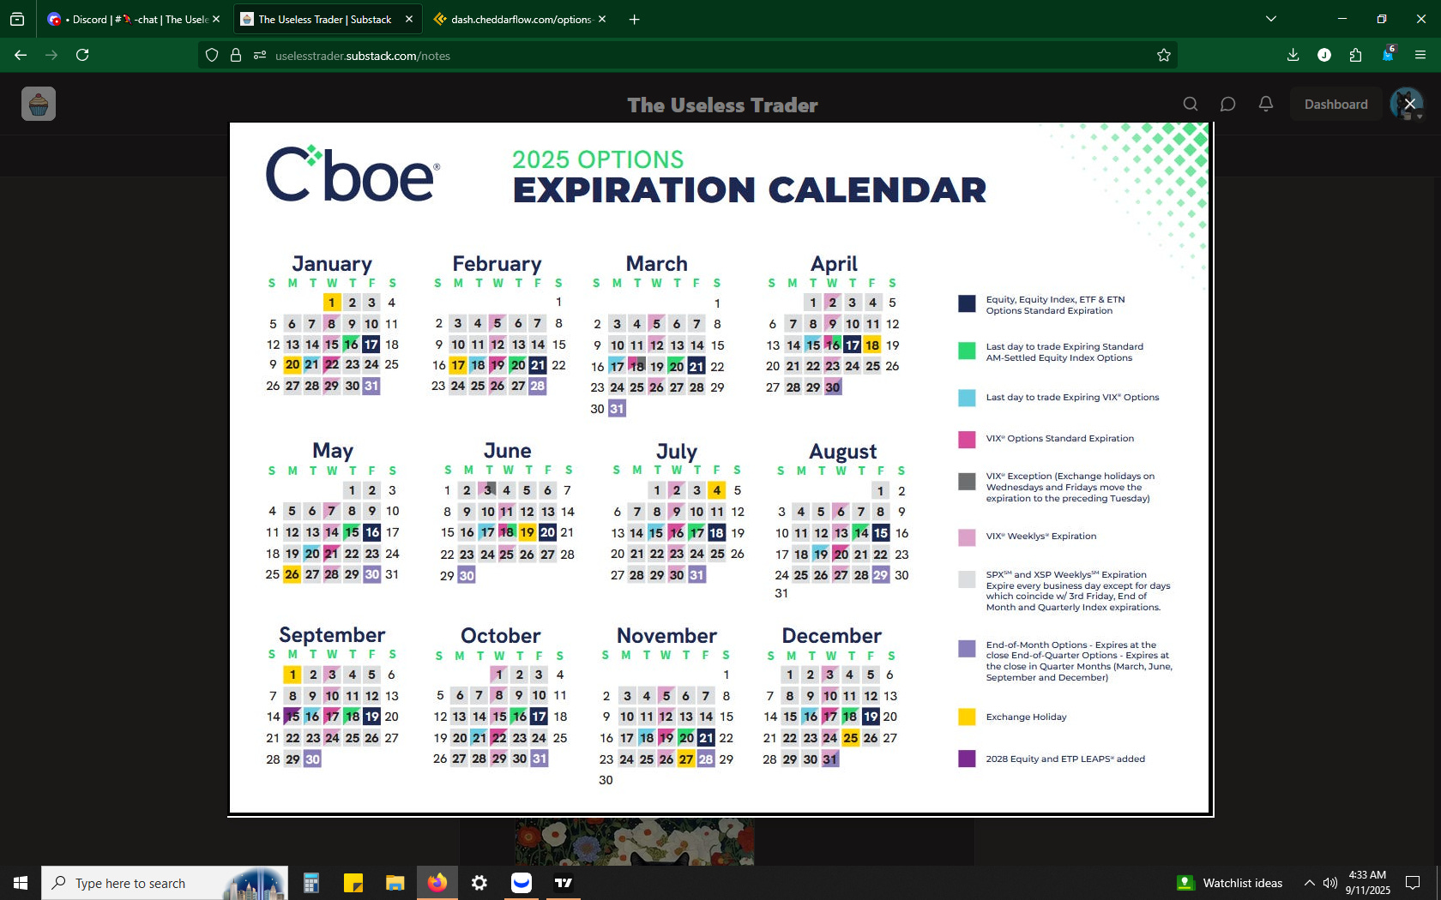Open the extensions puzzle icon
Screen dimensions: 1441x900
pyautogui.click(x=1355, y=55)
